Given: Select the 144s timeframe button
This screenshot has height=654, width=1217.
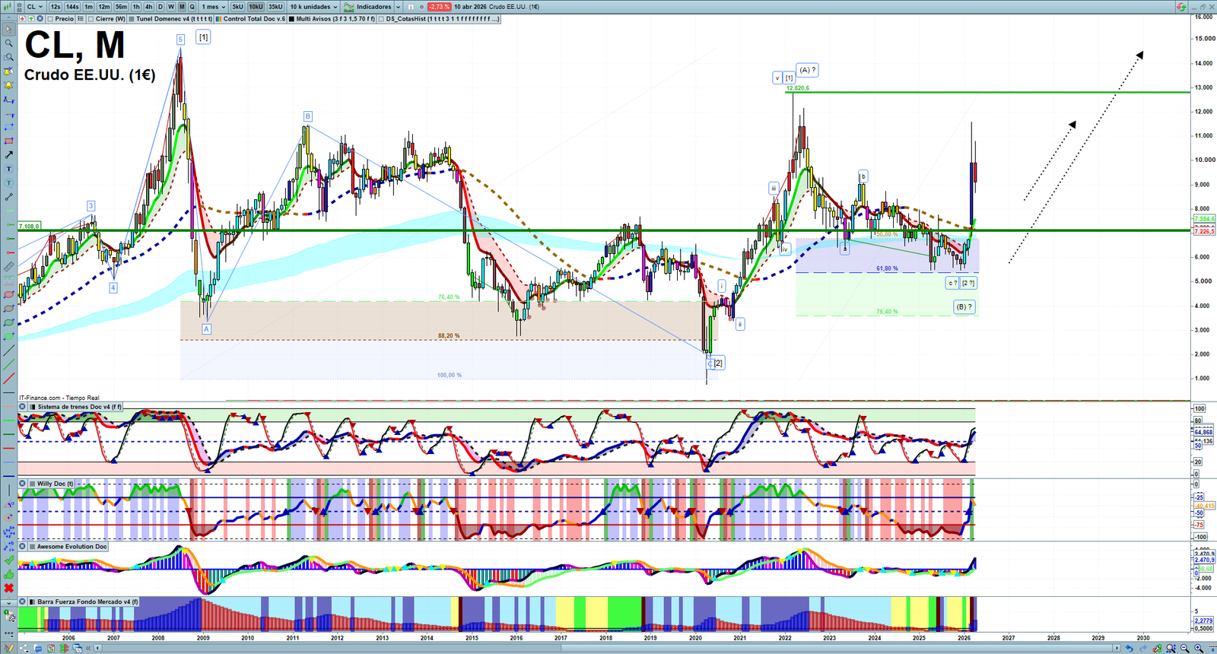Looking at the screenshot, I should 72,7.
